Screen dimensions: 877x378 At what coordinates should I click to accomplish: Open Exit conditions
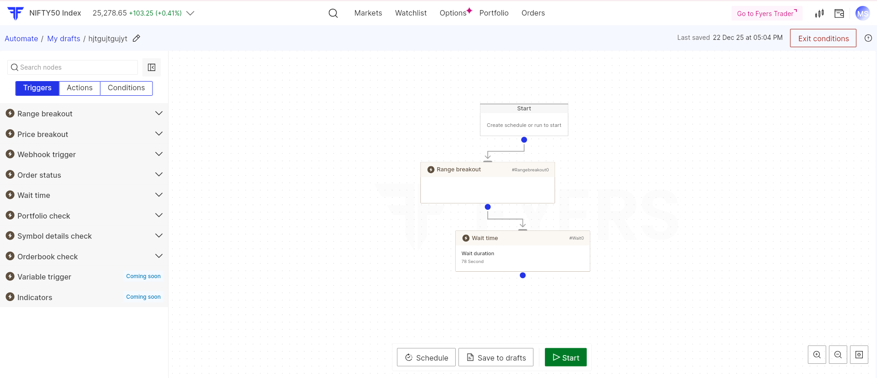(823, 38)
